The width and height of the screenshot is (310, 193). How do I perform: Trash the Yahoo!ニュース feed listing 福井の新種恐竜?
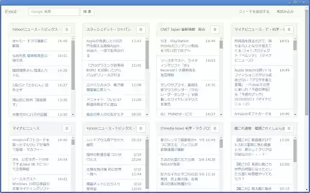tap(141, 128)
